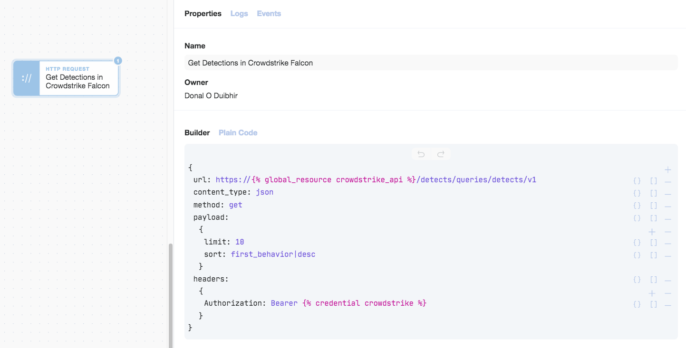Click the method value get
686x348 pixels.
236,205
